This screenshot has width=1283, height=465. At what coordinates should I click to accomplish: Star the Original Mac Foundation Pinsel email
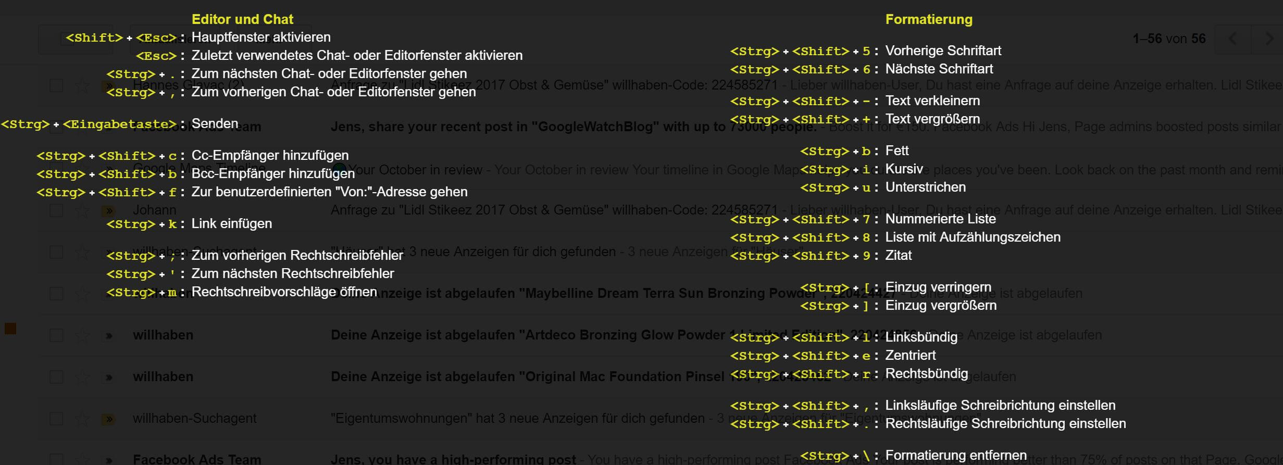(x=82, y=377)
